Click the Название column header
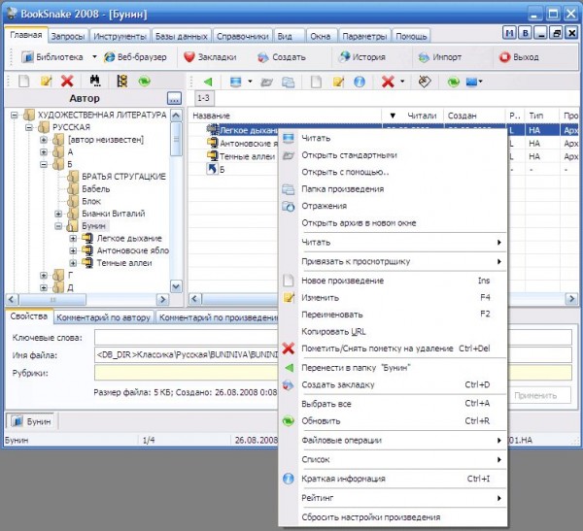This screenshot has width=583, height=531. click(285, 116)
